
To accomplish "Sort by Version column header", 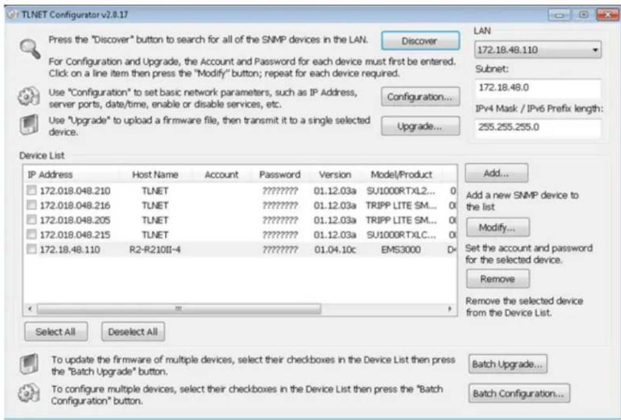I will pos(335,175).
